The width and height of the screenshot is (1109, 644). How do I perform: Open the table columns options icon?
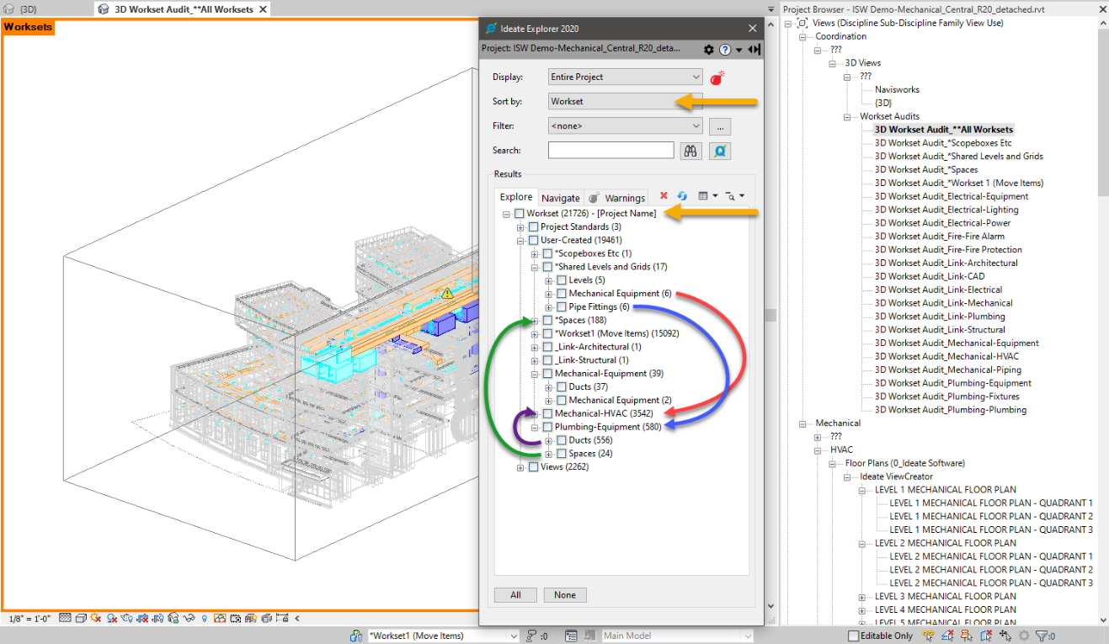tap(703, 196)
